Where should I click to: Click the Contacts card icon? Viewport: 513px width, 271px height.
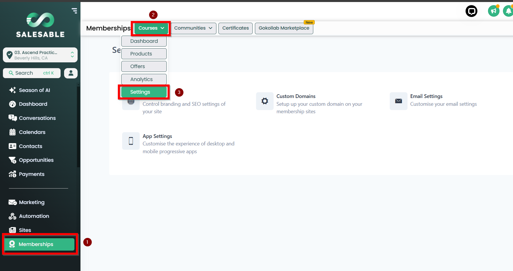[x=12, y=146]
